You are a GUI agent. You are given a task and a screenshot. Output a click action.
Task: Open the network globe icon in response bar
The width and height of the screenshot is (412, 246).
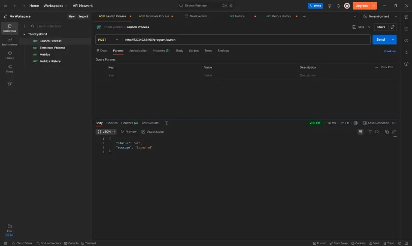click(x=355, y=123)
